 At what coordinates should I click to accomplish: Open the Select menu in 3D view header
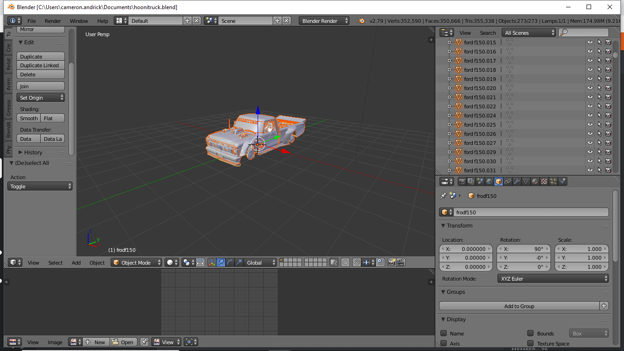[55, 263]
